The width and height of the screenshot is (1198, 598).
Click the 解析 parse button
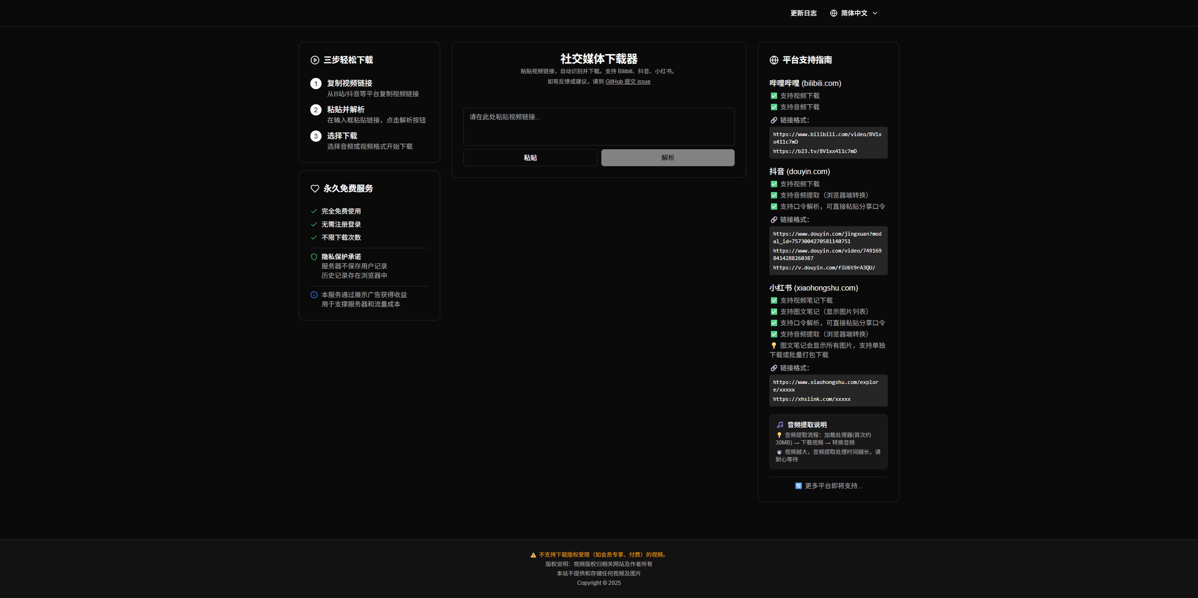click(x=667, y=157)
